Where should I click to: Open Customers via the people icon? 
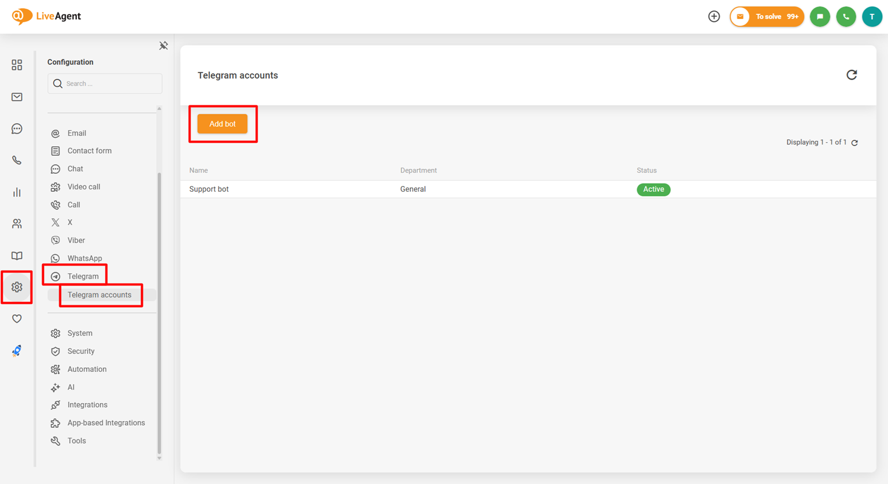point(16,224)
